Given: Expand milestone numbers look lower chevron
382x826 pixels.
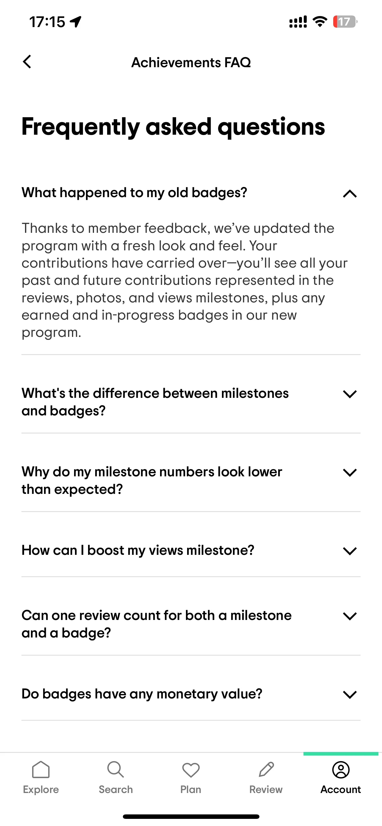Looking at the screenshot, I should click(x=350, y=472).
